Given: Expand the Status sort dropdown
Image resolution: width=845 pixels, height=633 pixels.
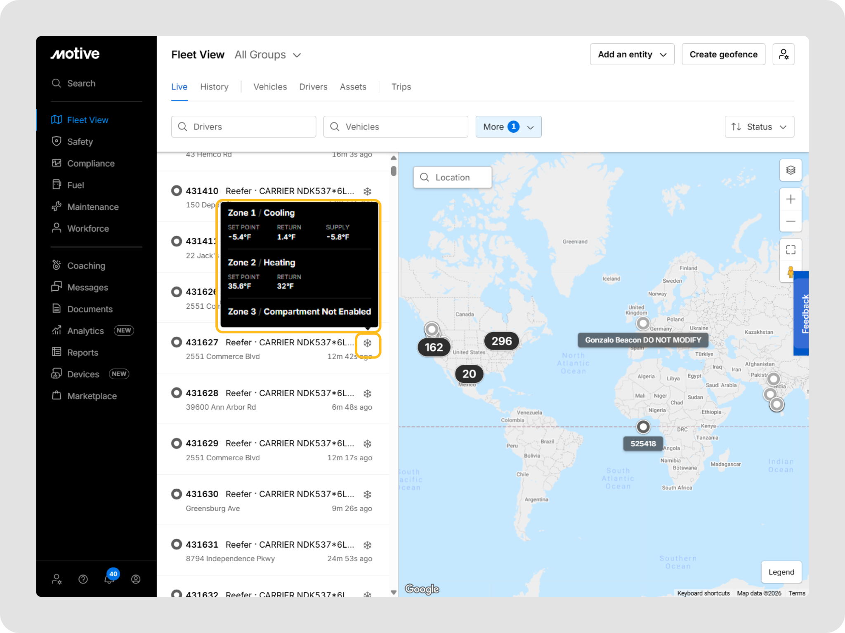Looking at the screenshot, I should (x=759, y=127).
